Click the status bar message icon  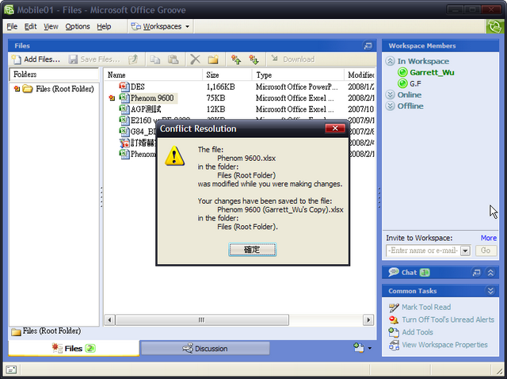pos(11,369)
